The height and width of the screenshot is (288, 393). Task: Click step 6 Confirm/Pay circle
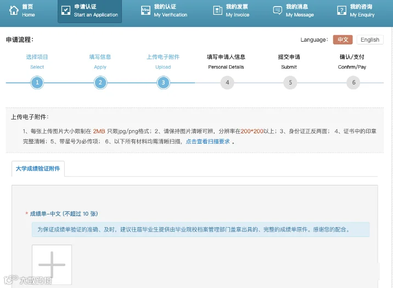click(x=353, y=82)
